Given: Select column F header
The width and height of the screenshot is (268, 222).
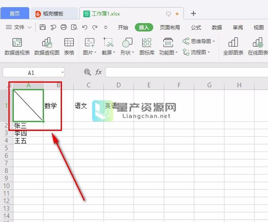Looking at the screenshot, I should coord(179,85).
